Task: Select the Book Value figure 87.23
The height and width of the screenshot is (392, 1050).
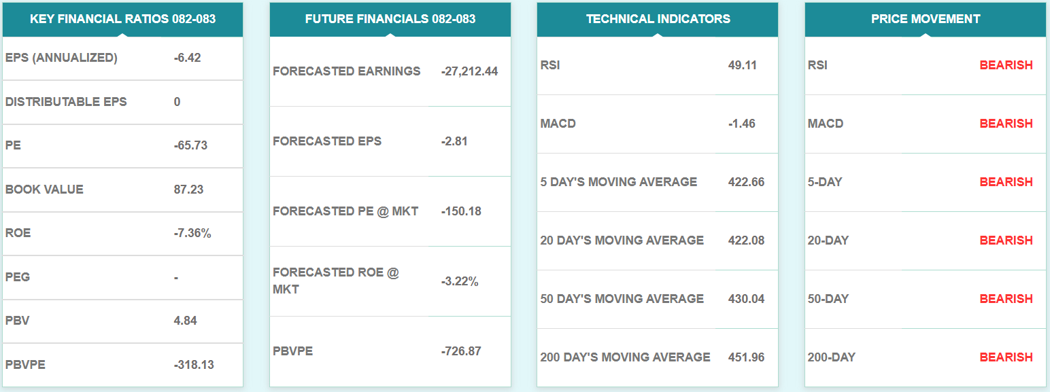Action: (x=188, y=190)
